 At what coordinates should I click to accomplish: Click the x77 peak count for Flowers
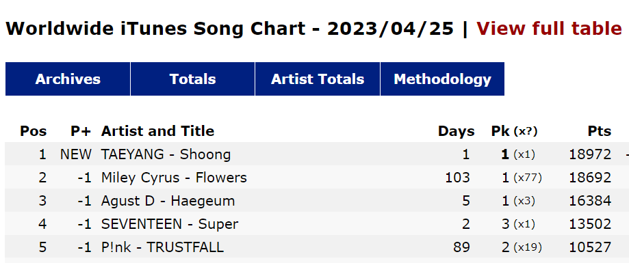tap(528, 178)
